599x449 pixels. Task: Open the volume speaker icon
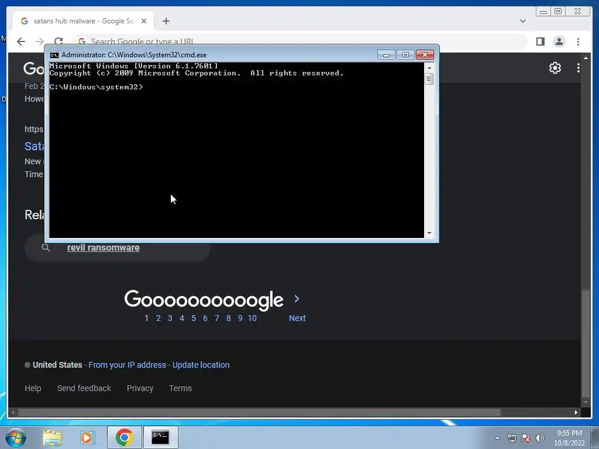click(540, 438)
